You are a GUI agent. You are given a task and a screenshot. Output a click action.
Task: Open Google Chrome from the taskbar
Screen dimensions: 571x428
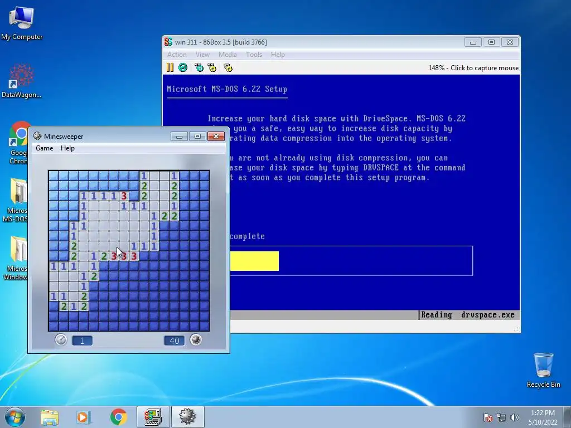click(118, 417)
